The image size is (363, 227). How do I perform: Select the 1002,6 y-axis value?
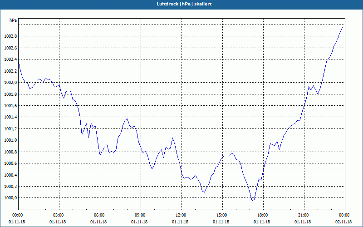[x=10, y=48]
